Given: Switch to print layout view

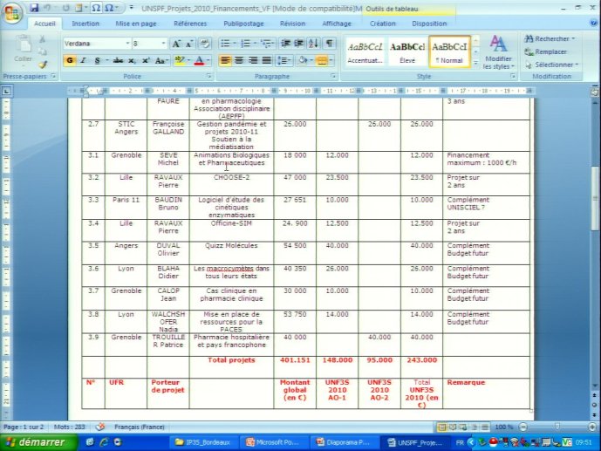Looking at the screenshot, I should pos(442,427).
